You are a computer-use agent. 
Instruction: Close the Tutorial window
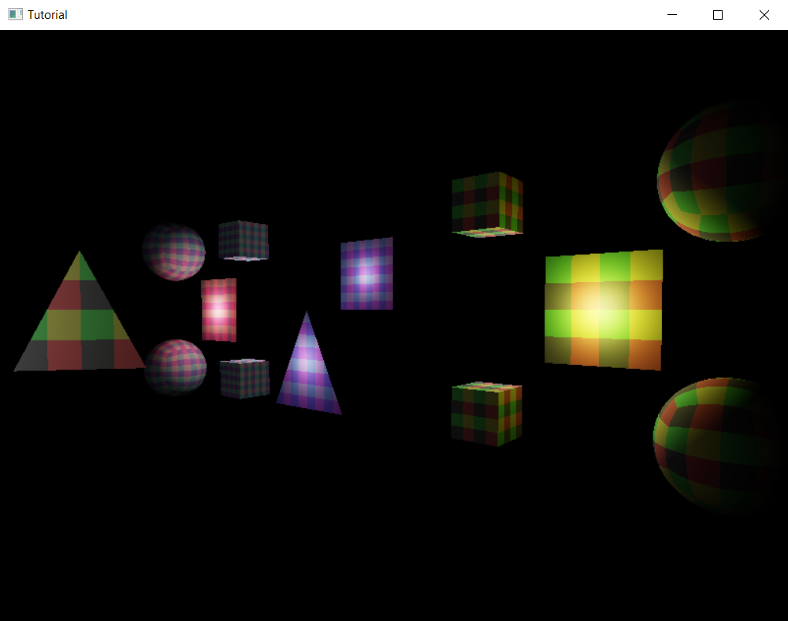point(764,14)
